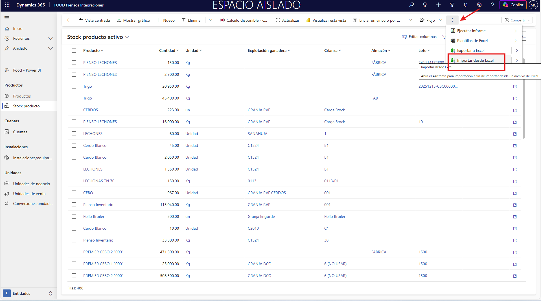Image resolution: width=541 pixels, height=301 pixels.
Task: Open the vertical ellipsis overflow menu
Action: click(x=452, y=20)
